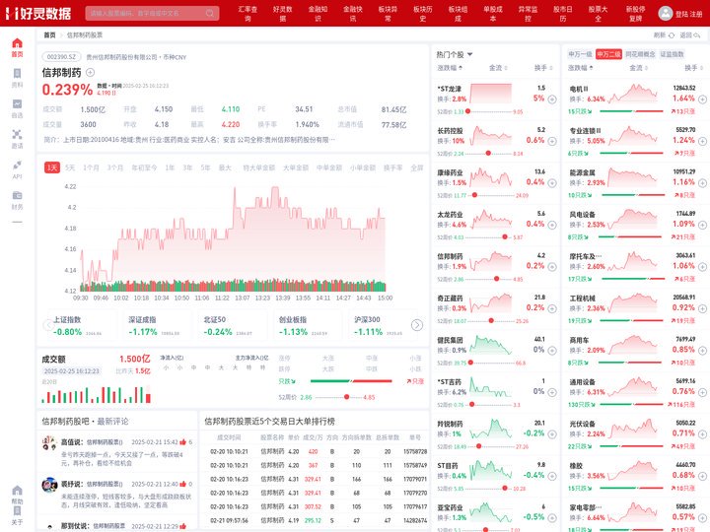Open the 首页 home icon in sidebar
Viewport: 710px width, 532px height.
(17, 47)
